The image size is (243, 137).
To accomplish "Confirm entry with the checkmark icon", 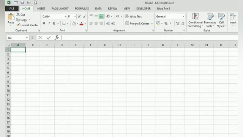I will [49, 38].
